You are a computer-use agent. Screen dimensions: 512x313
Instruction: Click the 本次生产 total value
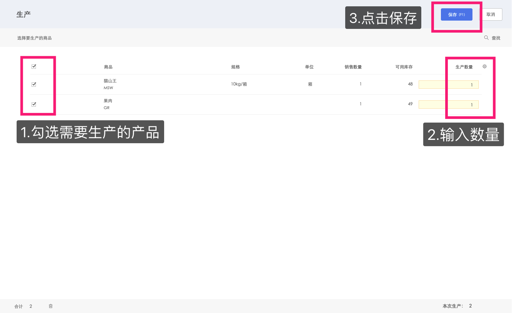[470, 306]
